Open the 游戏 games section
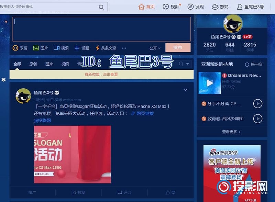The width and height of the screenshot is (275, 202). coord(220,7)
